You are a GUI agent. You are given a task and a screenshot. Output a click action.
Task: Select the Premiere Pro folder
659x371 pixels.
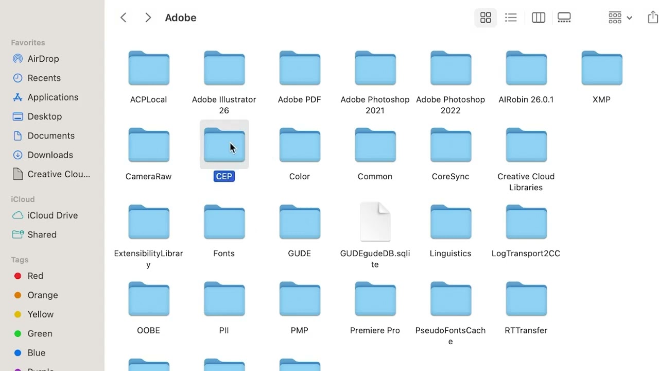(375, 299)
